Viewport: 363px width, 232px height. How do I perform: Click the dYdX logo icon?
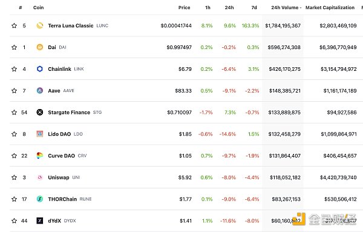pos(40,220)
